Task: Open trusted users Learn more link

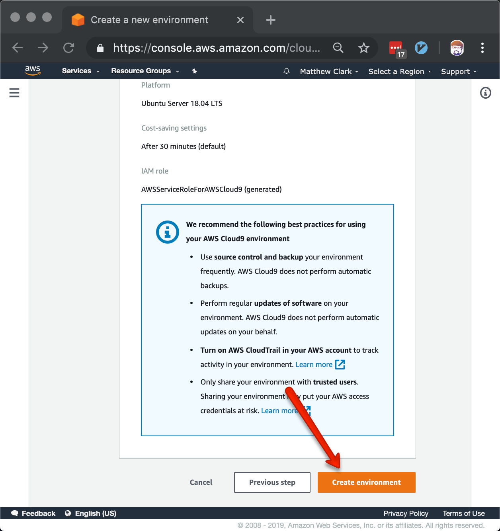Action: tap(279, 411)
